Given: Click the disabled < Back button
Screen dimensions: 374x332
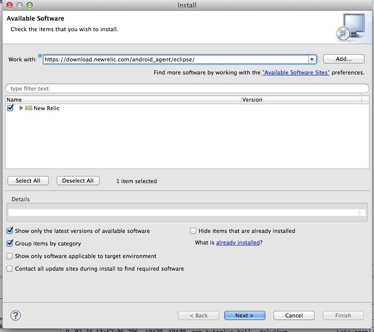Looking at the screenshot, I should (199, 315).
